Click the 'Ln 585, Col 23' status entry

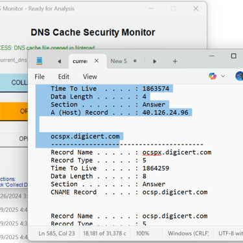(56, 233)
